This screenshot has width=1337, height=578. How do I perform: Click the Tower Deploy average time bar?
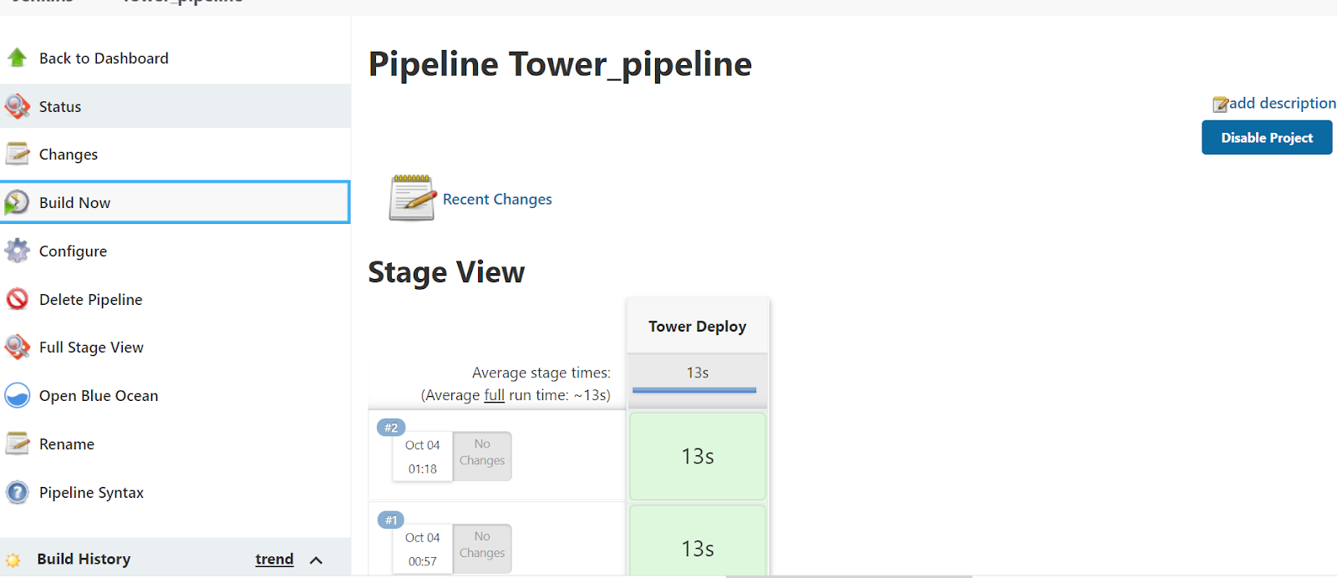[x=694, y=389]
